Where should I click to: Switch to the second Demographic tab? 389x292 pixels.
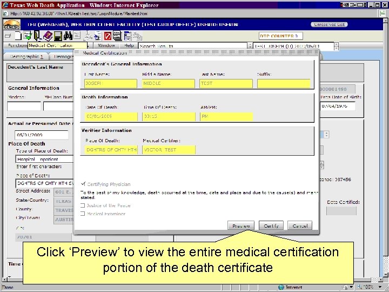coord(63,56)
